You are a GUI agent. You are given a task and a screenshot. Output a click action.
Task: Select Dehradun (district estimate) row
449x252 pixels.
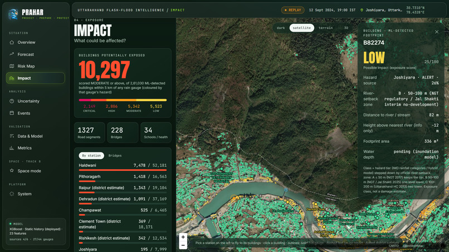[123, 200]
